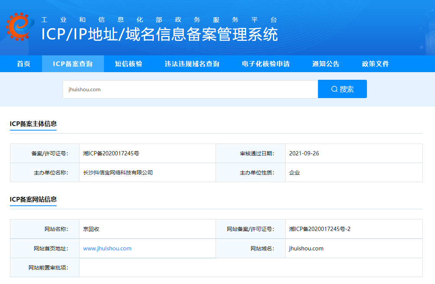The image size is (435, 284).
Task: Click the 主办单位性质 label cell
Action: (x=251, y=173)
